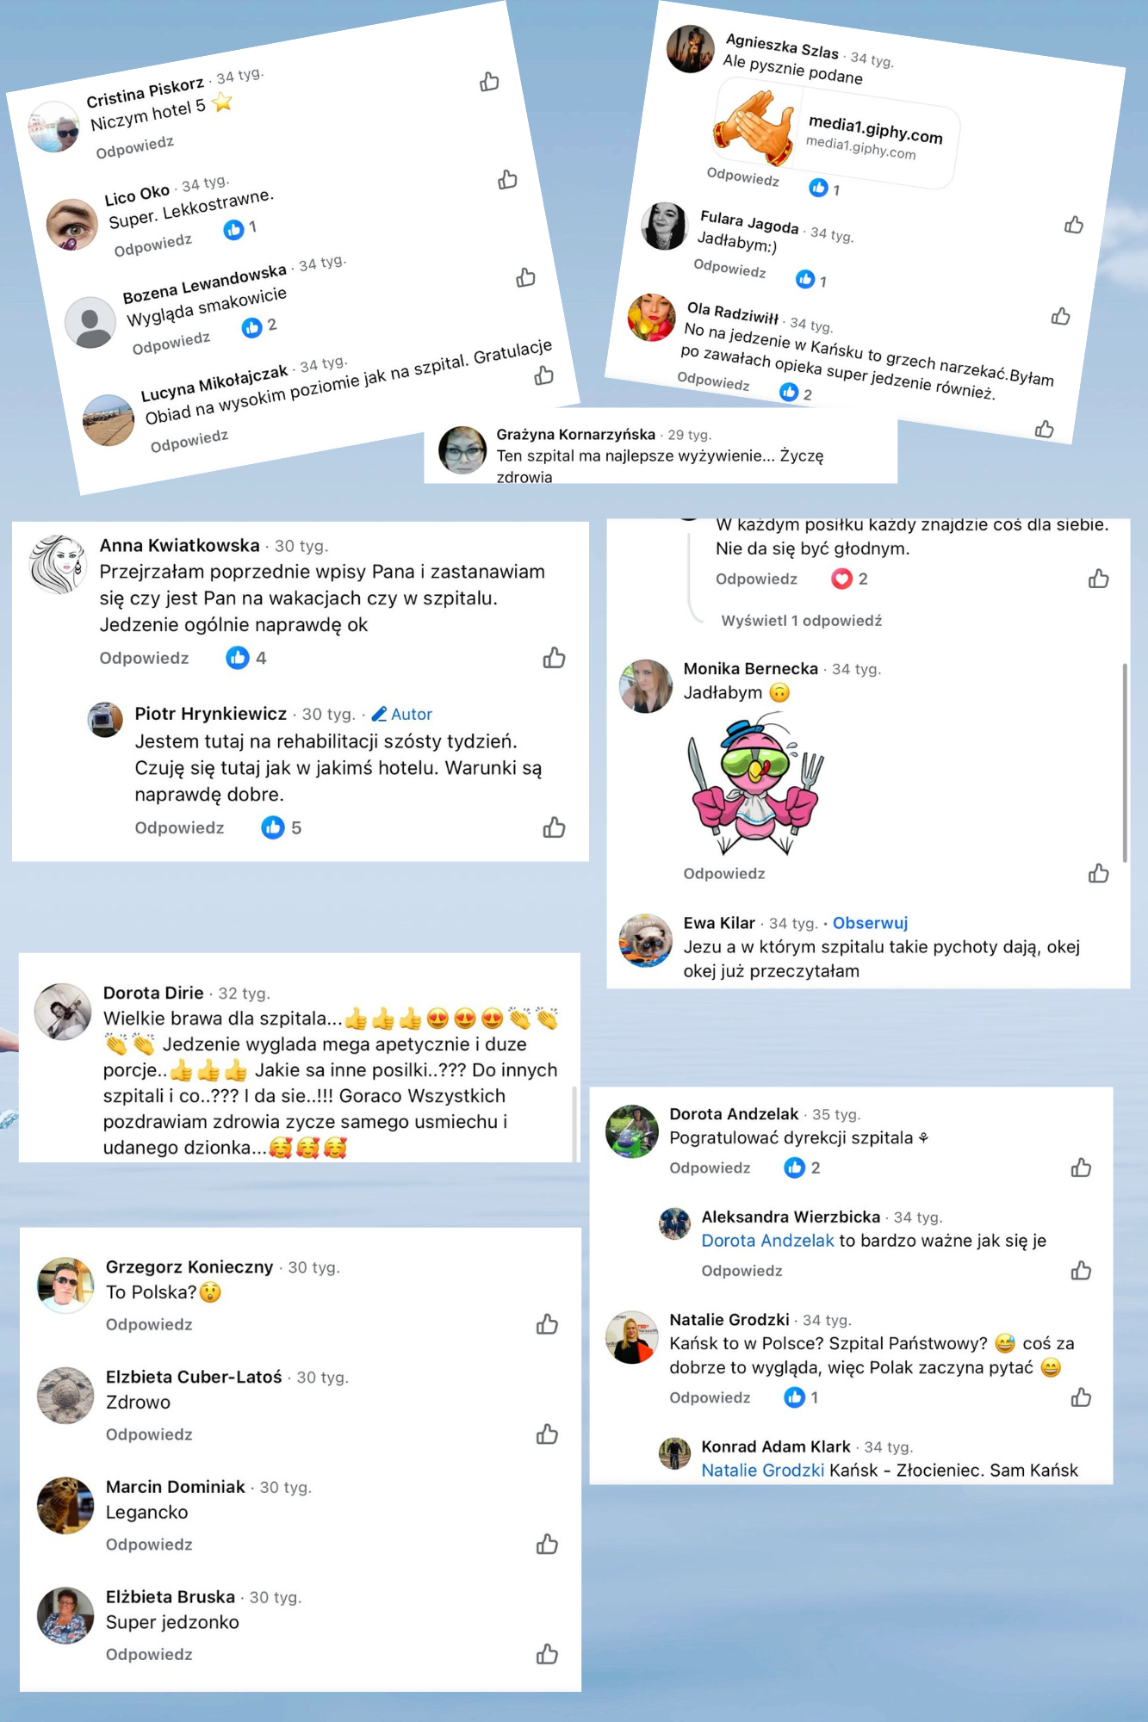
Task: Like Piotr Hrynkiewicz's reply with thumbs-up icon
Action: [554, 828]
